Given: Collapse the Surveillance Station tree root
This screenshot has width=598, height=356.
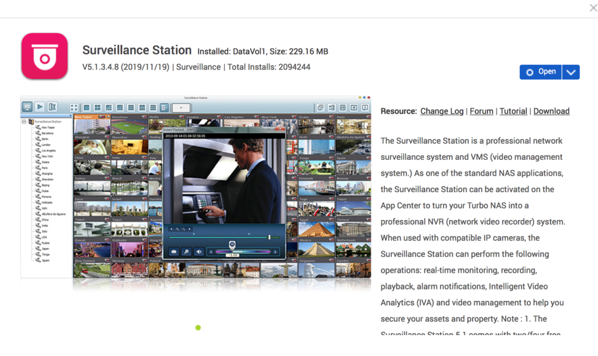Looking at the screenshot, I should click(x=24, y=121).
